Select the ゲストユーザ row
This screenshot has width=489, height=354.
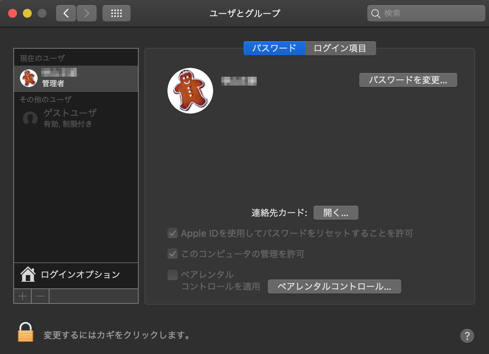click(x=76, y=118)
